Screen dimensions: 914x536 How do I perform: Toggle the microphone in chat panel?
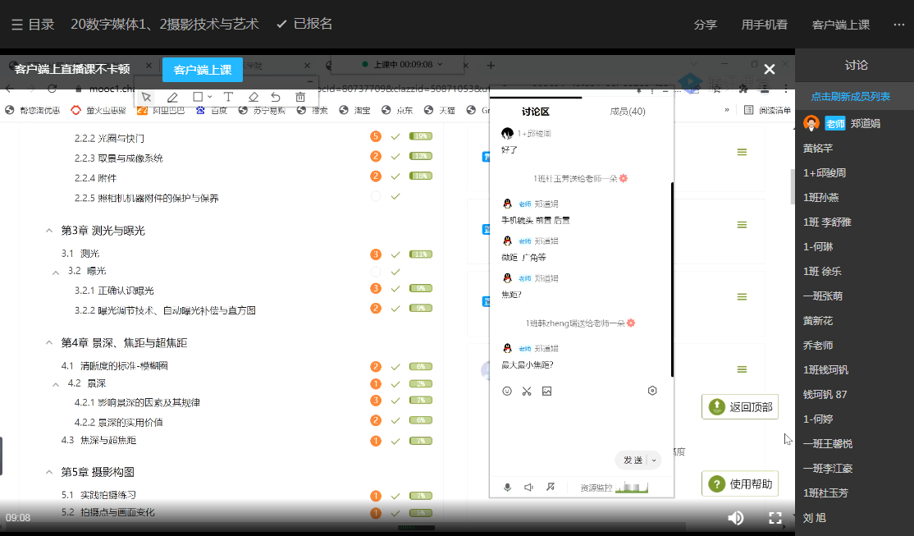(508, 487)
